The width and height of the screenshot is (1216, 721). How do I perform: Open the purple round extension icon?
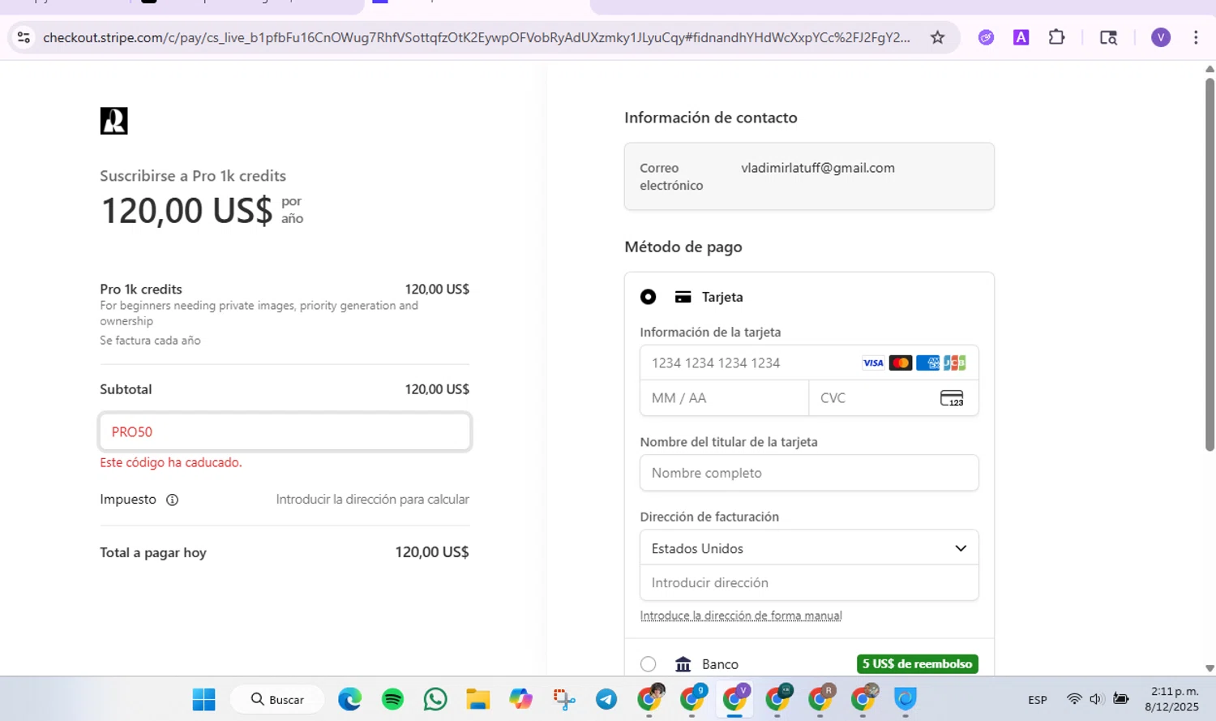tap(986, 37)
